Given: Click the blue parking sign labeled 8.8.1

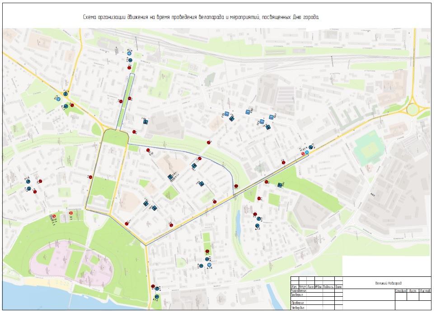Looking at the screenshot, I should click(170, 177).
